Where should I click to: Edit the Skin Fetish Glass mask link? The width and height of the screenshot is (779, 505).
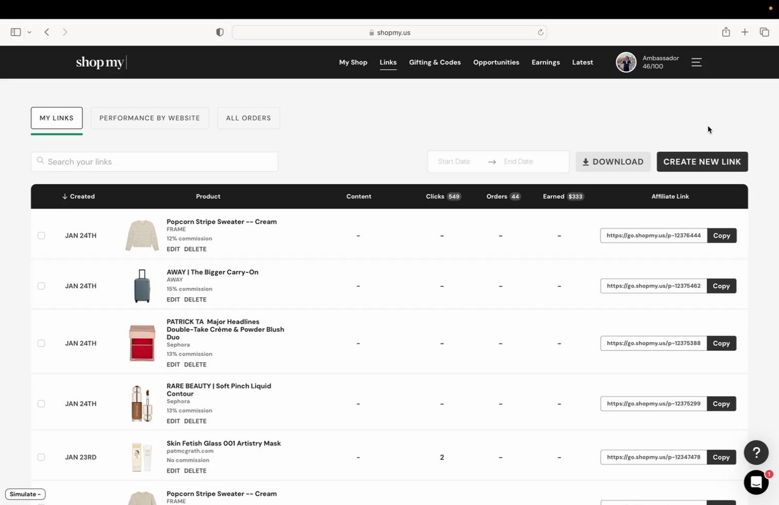point(173,471)
